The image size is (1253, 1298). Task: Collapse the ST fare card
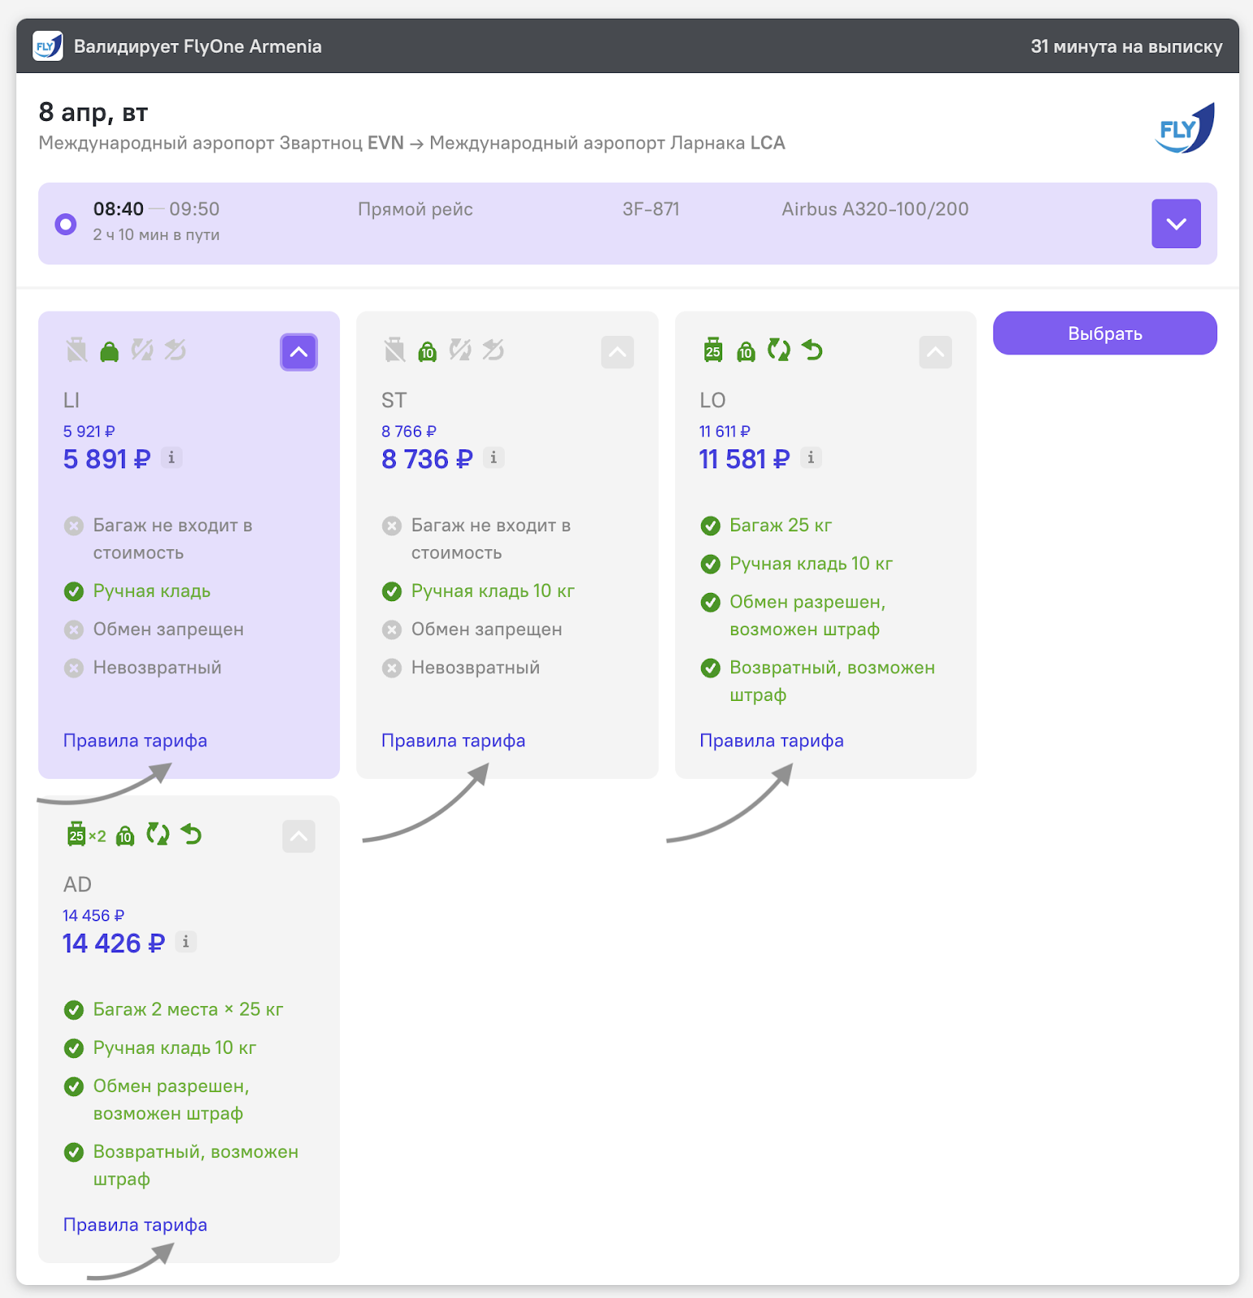click(618, 352)
